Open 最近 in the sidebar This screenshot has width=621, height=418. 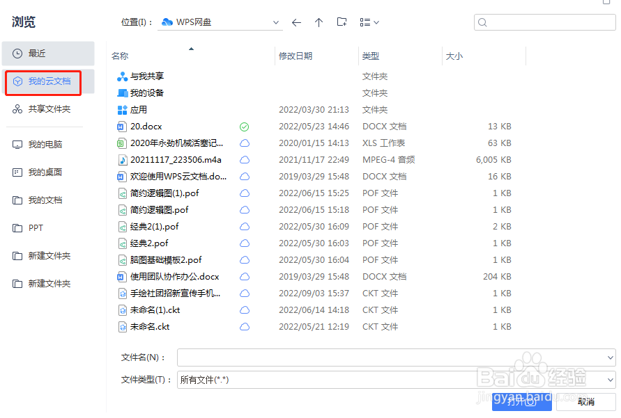[x=48, y=54]
